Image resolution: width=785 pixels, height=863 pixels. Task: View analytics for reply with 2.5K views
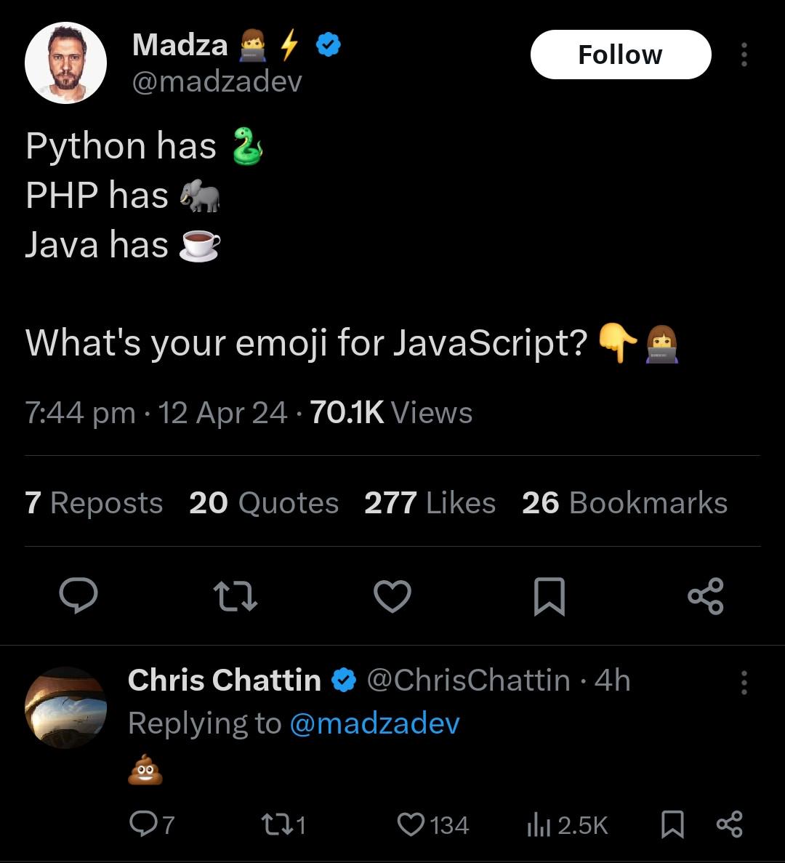536,824
